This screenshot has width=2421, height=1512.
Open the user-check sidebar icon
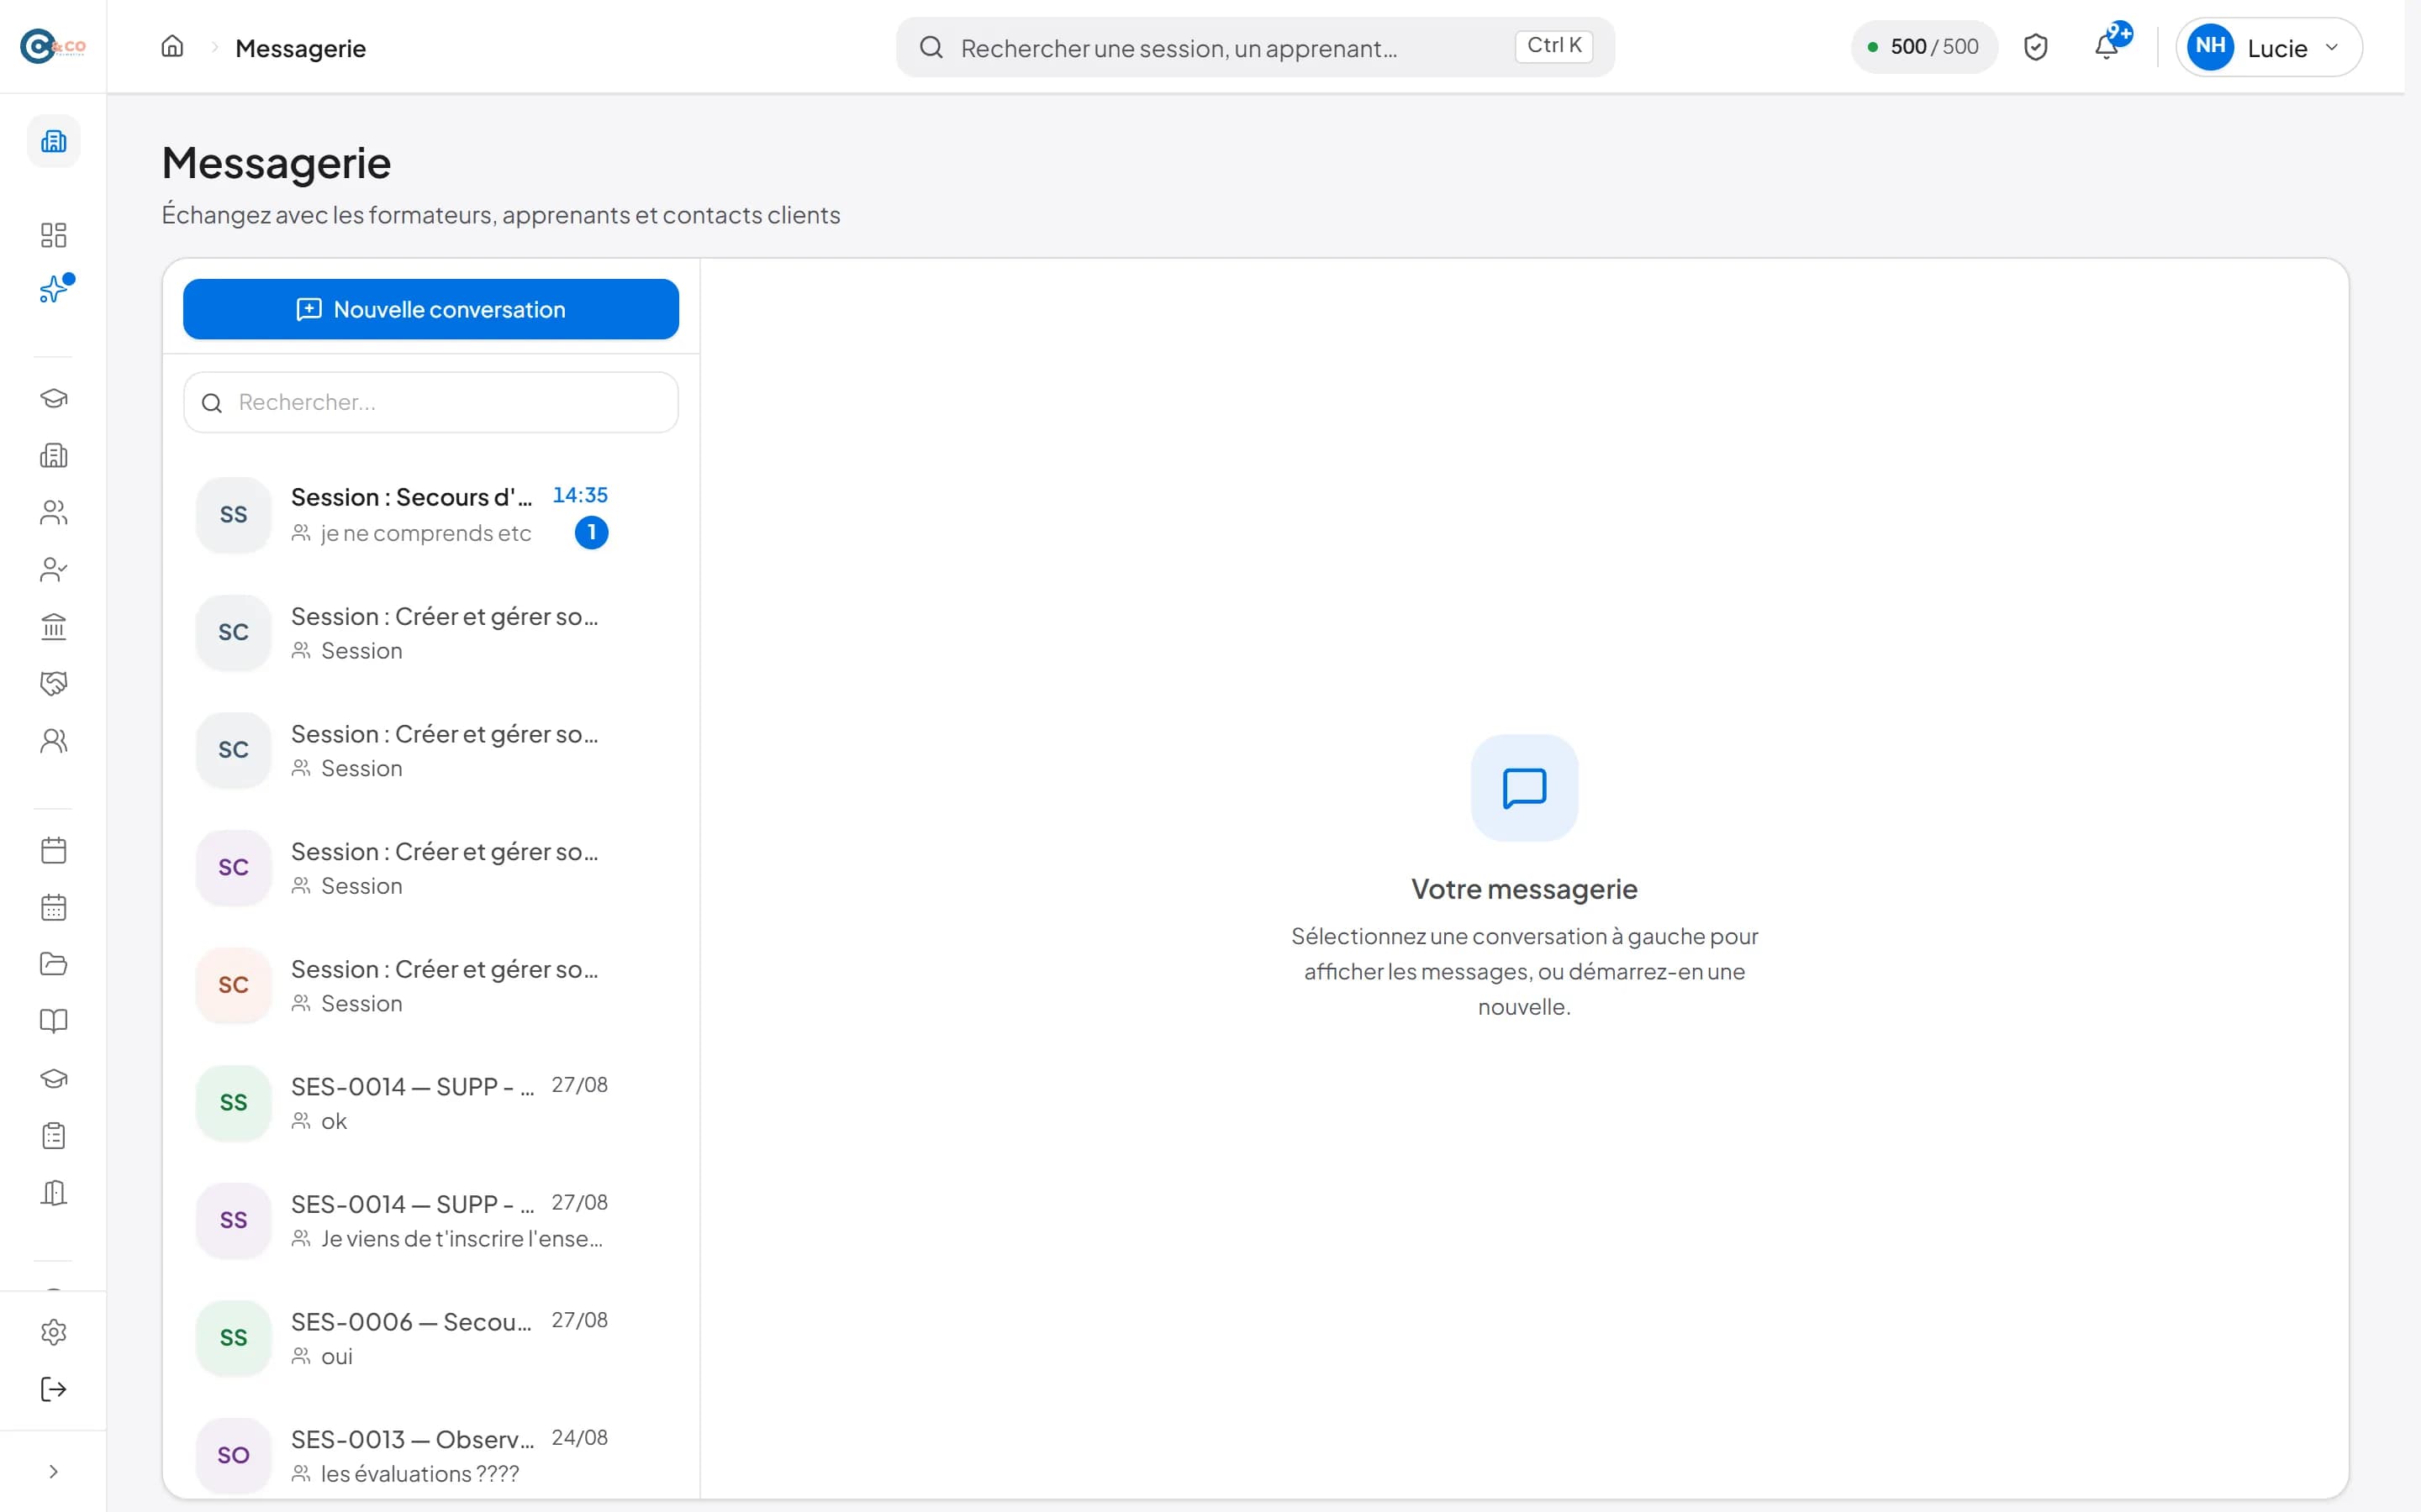[54, 570]
